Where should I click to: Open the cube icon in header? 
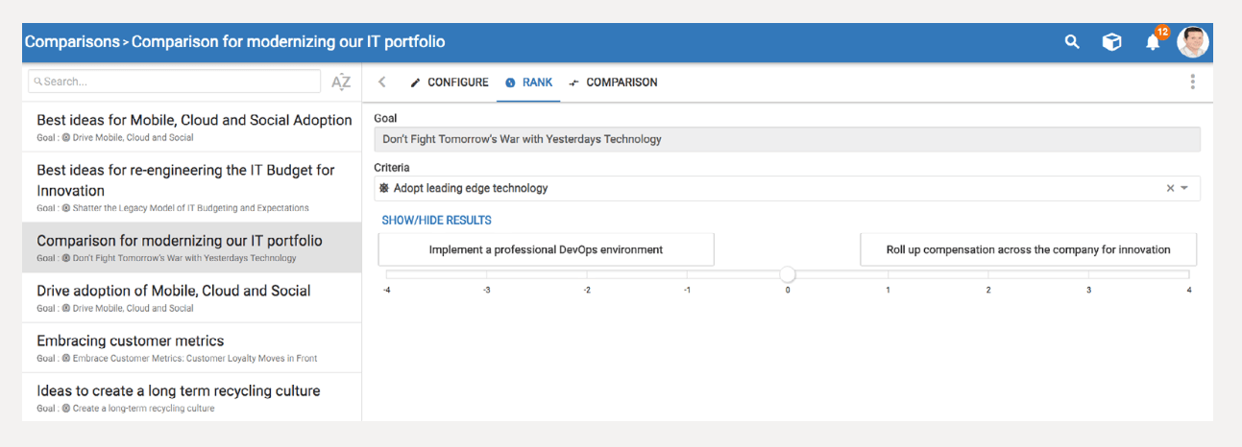coord(1111,42)
